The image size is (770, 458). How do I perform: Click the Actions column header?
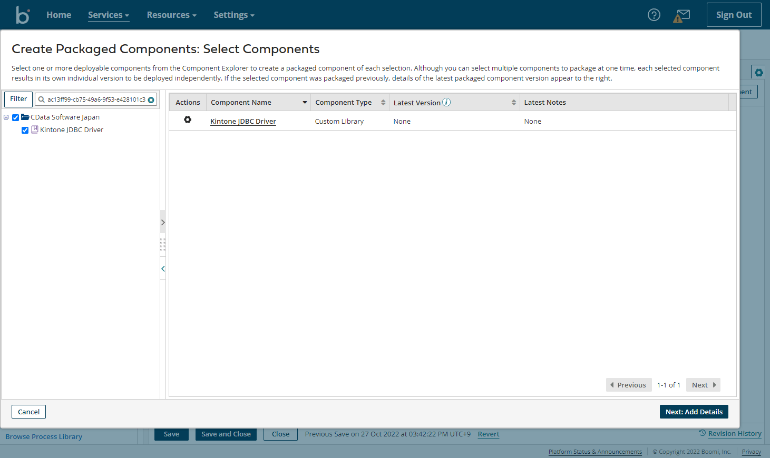[188, 102]
